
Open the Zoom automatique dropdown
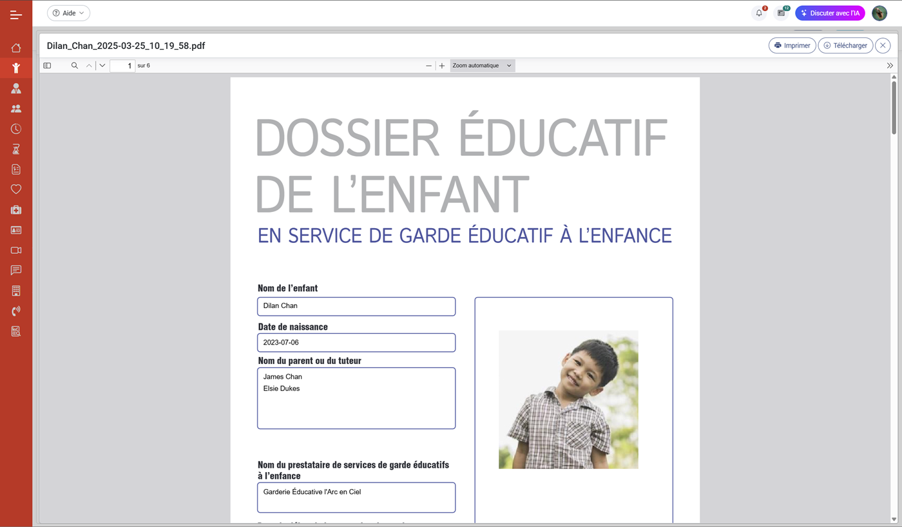point(481,65)
